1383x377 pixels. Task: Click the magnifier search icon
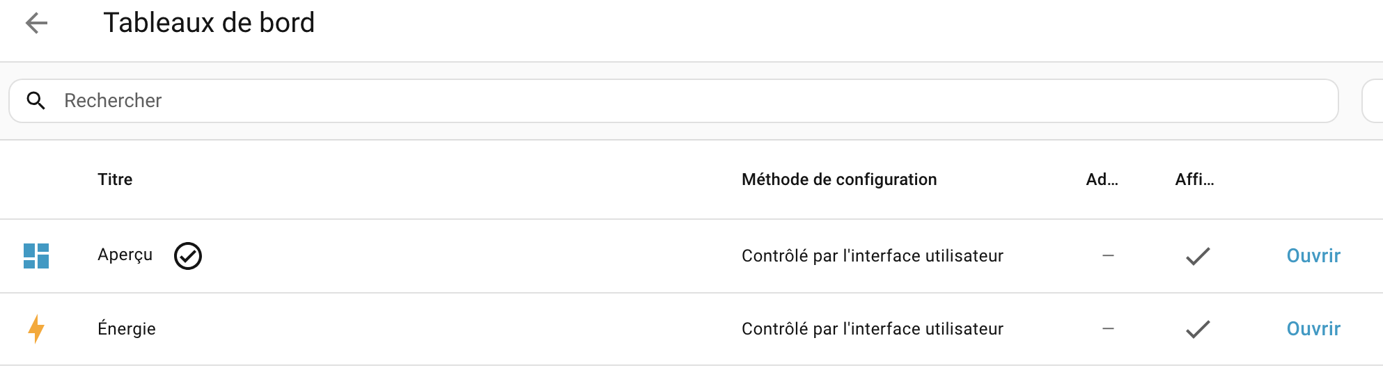(36, 101)
